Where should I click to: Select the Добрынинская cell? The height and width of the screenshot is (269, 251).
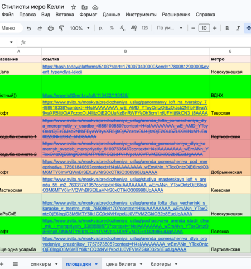tap(230, 167)
